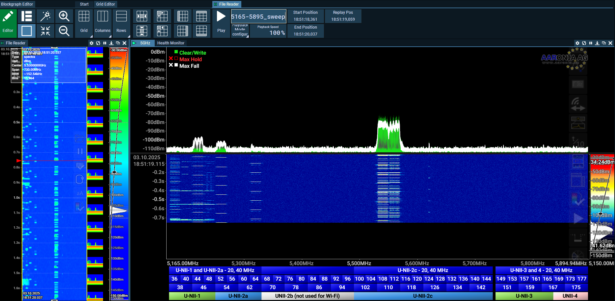Image resolution: width=615 pixels, height=301 pixels.
Task: Switch to the Health Monitor tab
Action: tap(171, 43)
